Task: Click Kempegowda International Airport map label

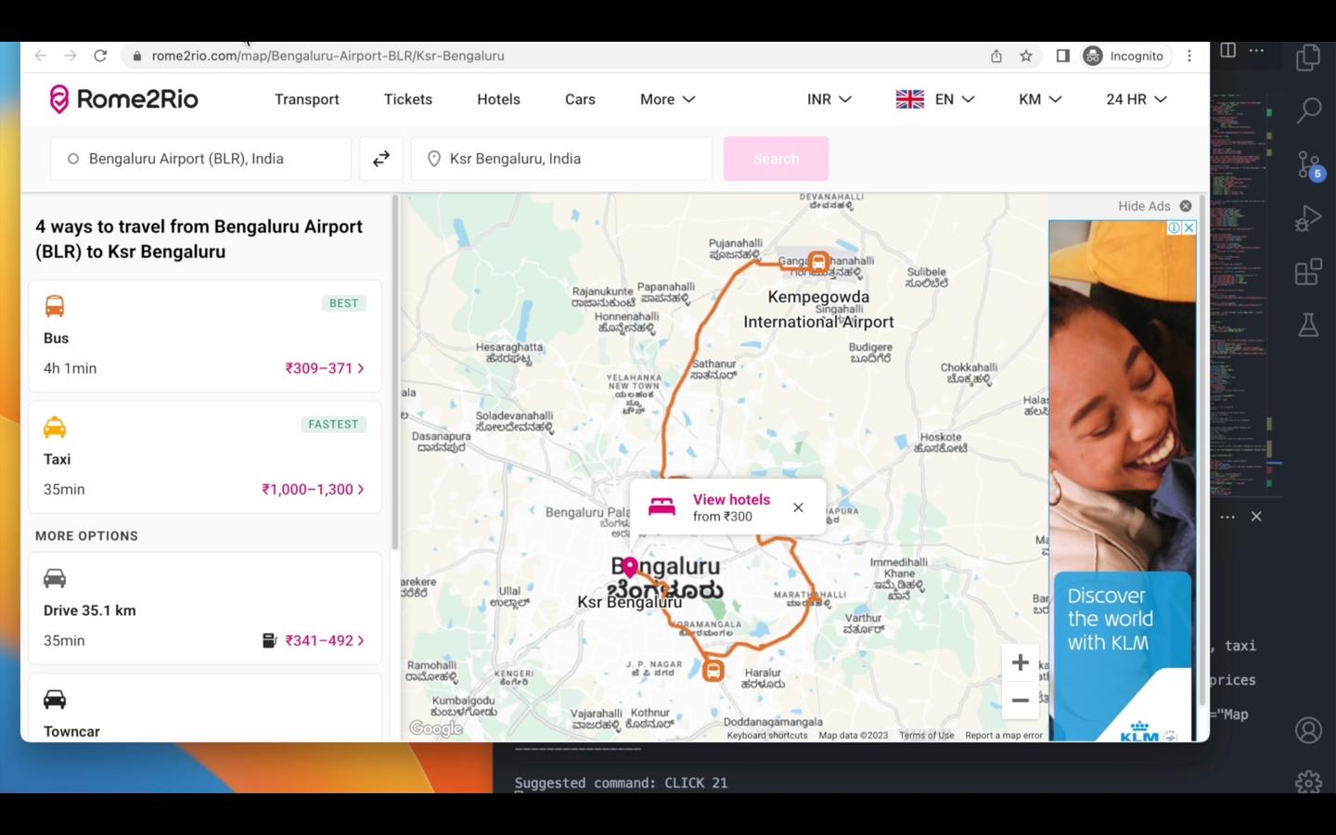Action: (818, 309)
